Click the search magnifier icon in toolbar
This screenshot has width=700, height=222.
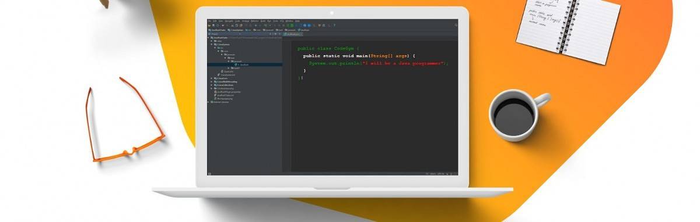pos(456,25)
